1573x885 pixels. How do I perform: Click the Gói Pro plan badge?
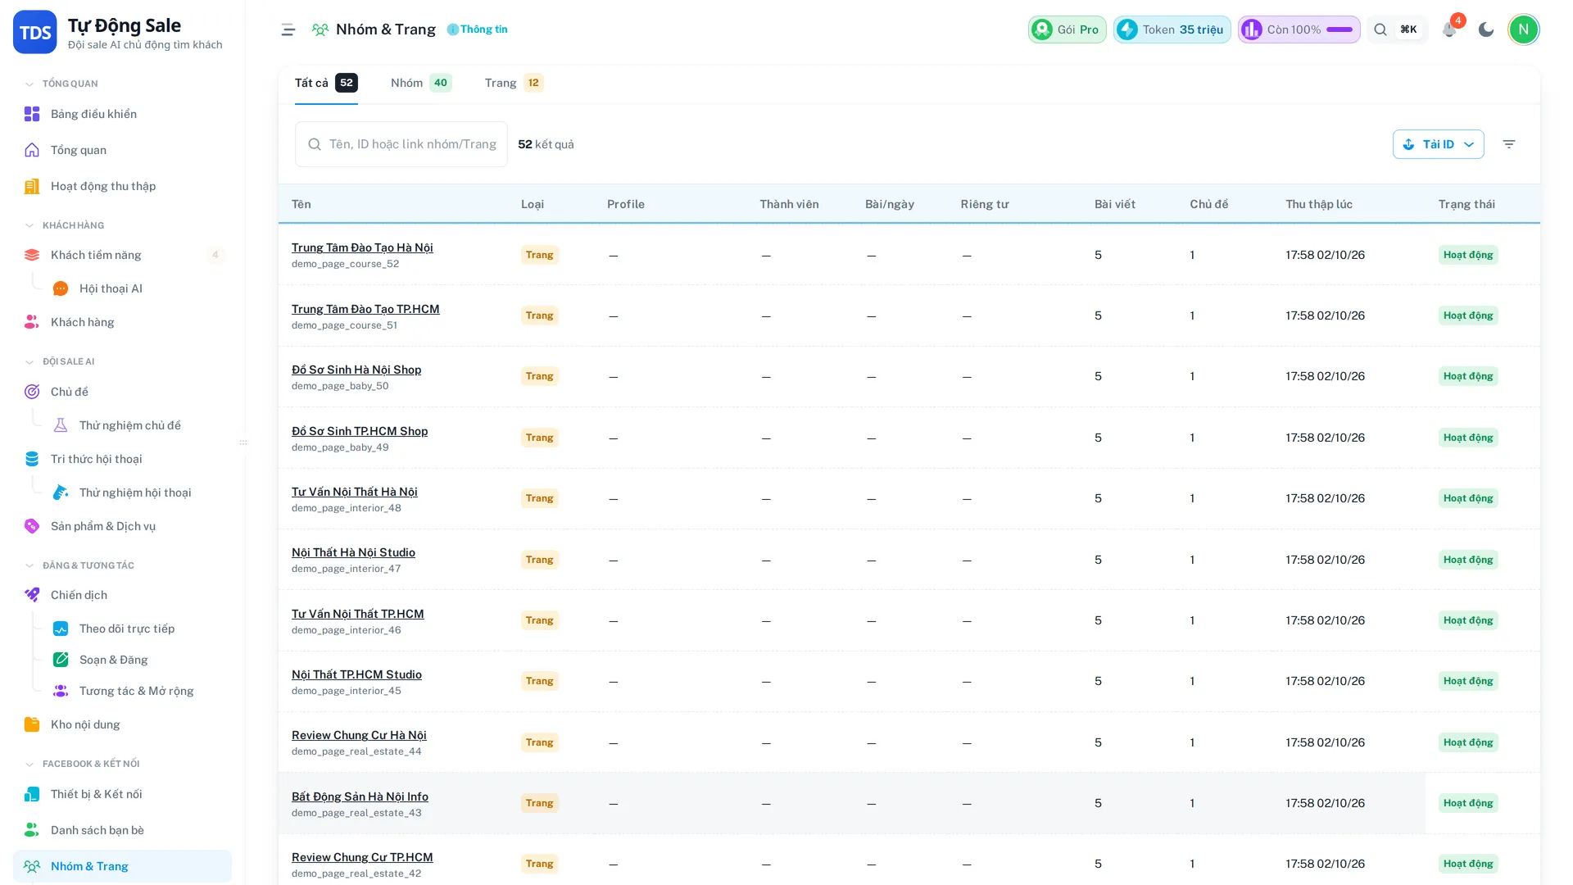pyautogui.click(x=1068, y=29)
